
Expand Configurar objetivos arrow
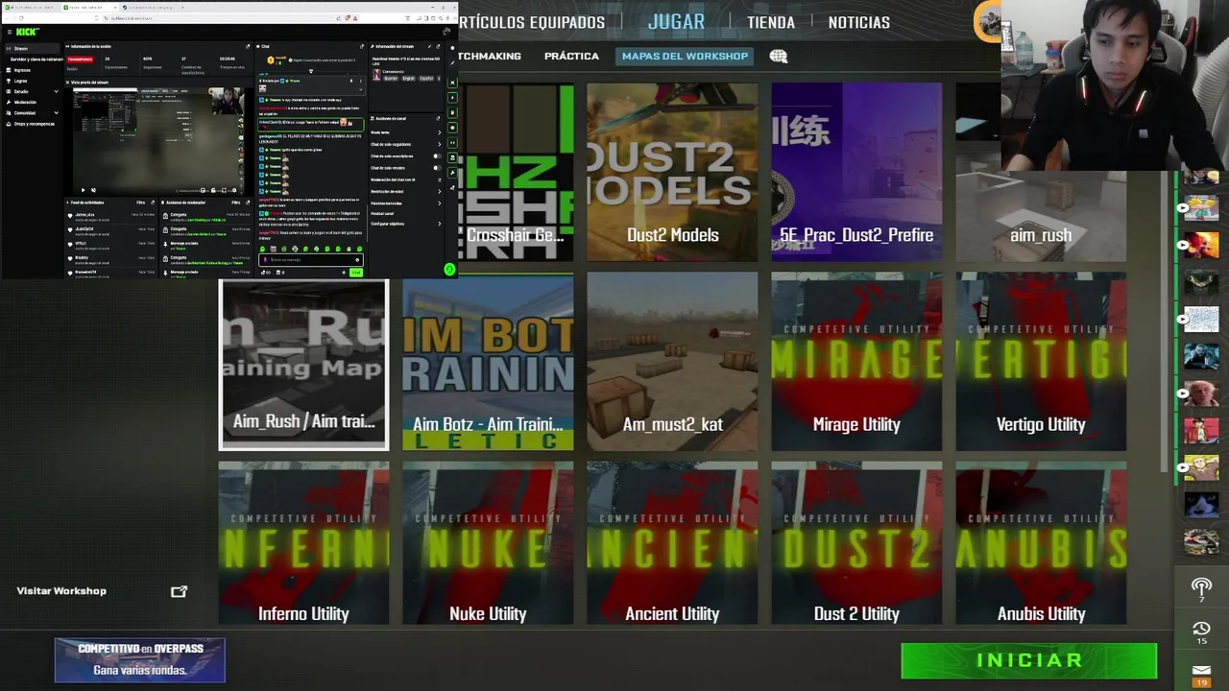pos(440,224)
